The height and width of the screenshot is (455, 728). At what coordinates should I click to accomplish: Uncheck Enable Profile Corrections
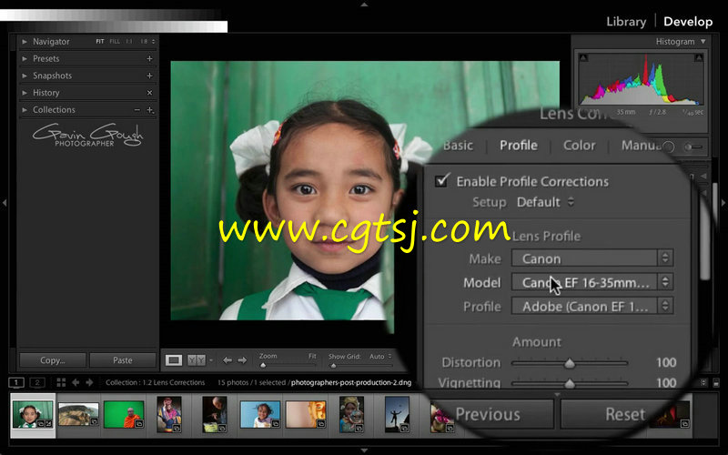442,180
